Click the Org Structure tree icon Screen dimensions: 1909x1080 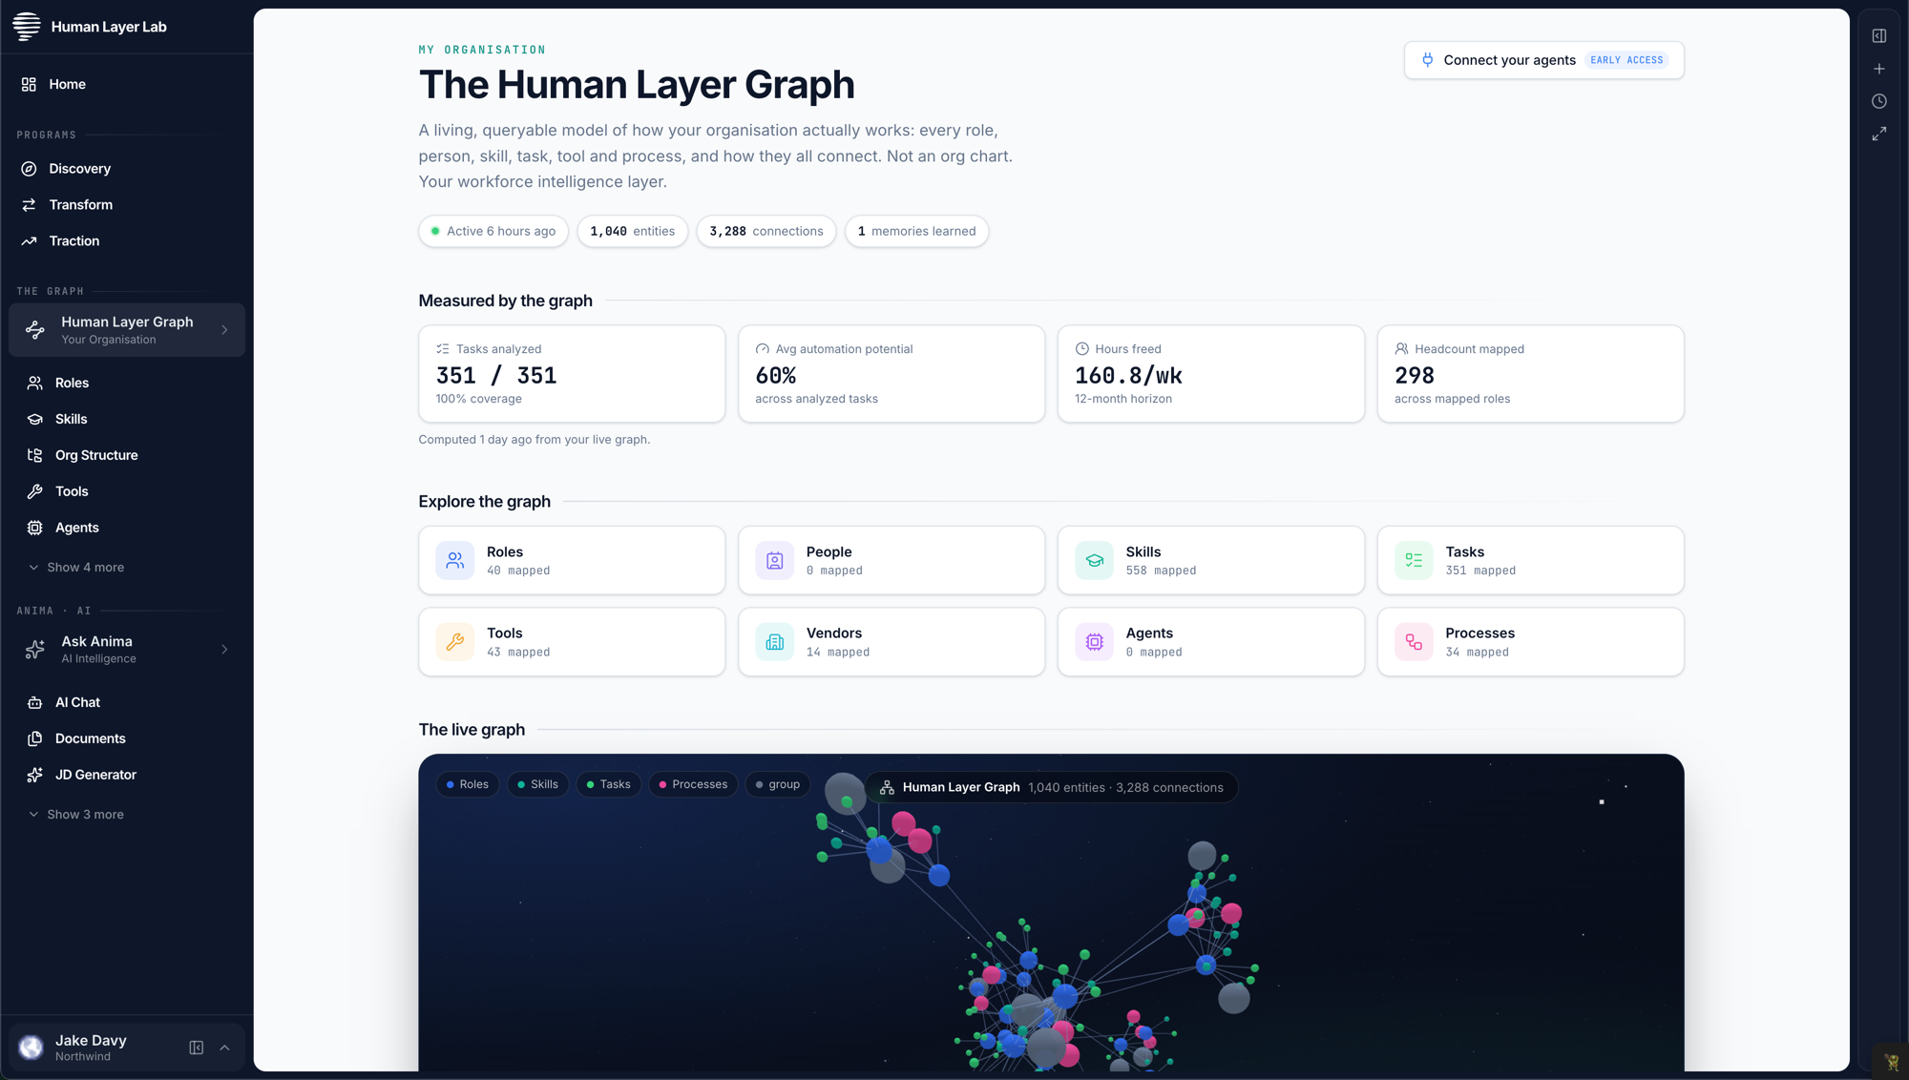(x=34, y=456)
